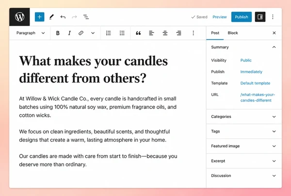
Task: Close the settings sidebar
Action: click(x=274, y=33)
